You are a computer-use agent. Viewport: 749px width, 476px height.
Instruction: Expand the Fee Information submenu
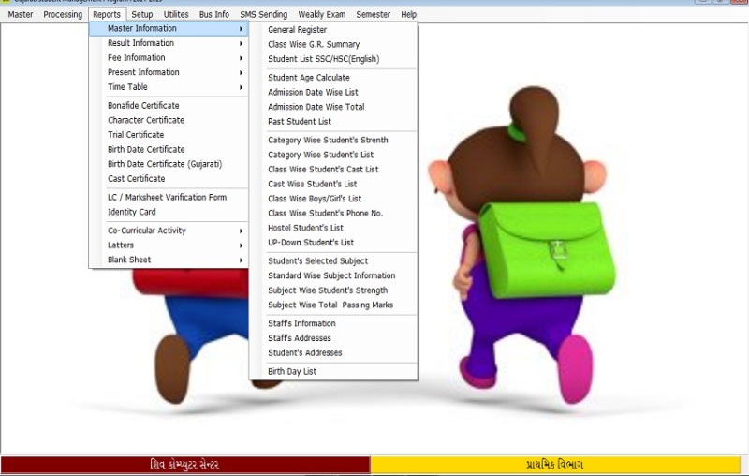[x=136, y=57]
